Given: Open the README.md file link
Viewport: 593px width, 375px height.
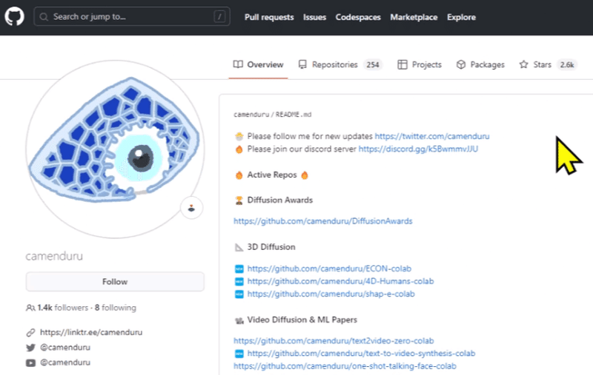Looking at the screenshot, I should (x=294, y=115).
